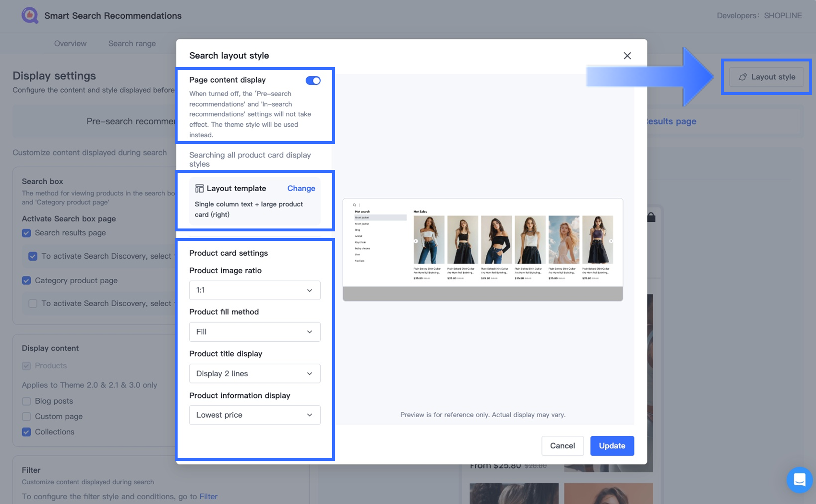
Task: Click the preview carousel left arrow
Action: pyautogui.click(x=416, y=241)
